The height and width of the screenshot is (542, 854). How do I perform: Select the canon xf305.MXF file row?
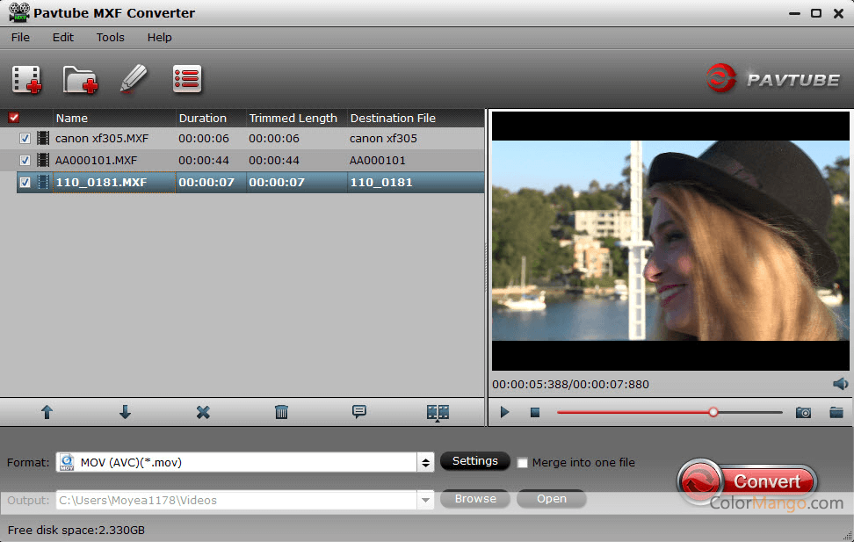coord(242,139)
